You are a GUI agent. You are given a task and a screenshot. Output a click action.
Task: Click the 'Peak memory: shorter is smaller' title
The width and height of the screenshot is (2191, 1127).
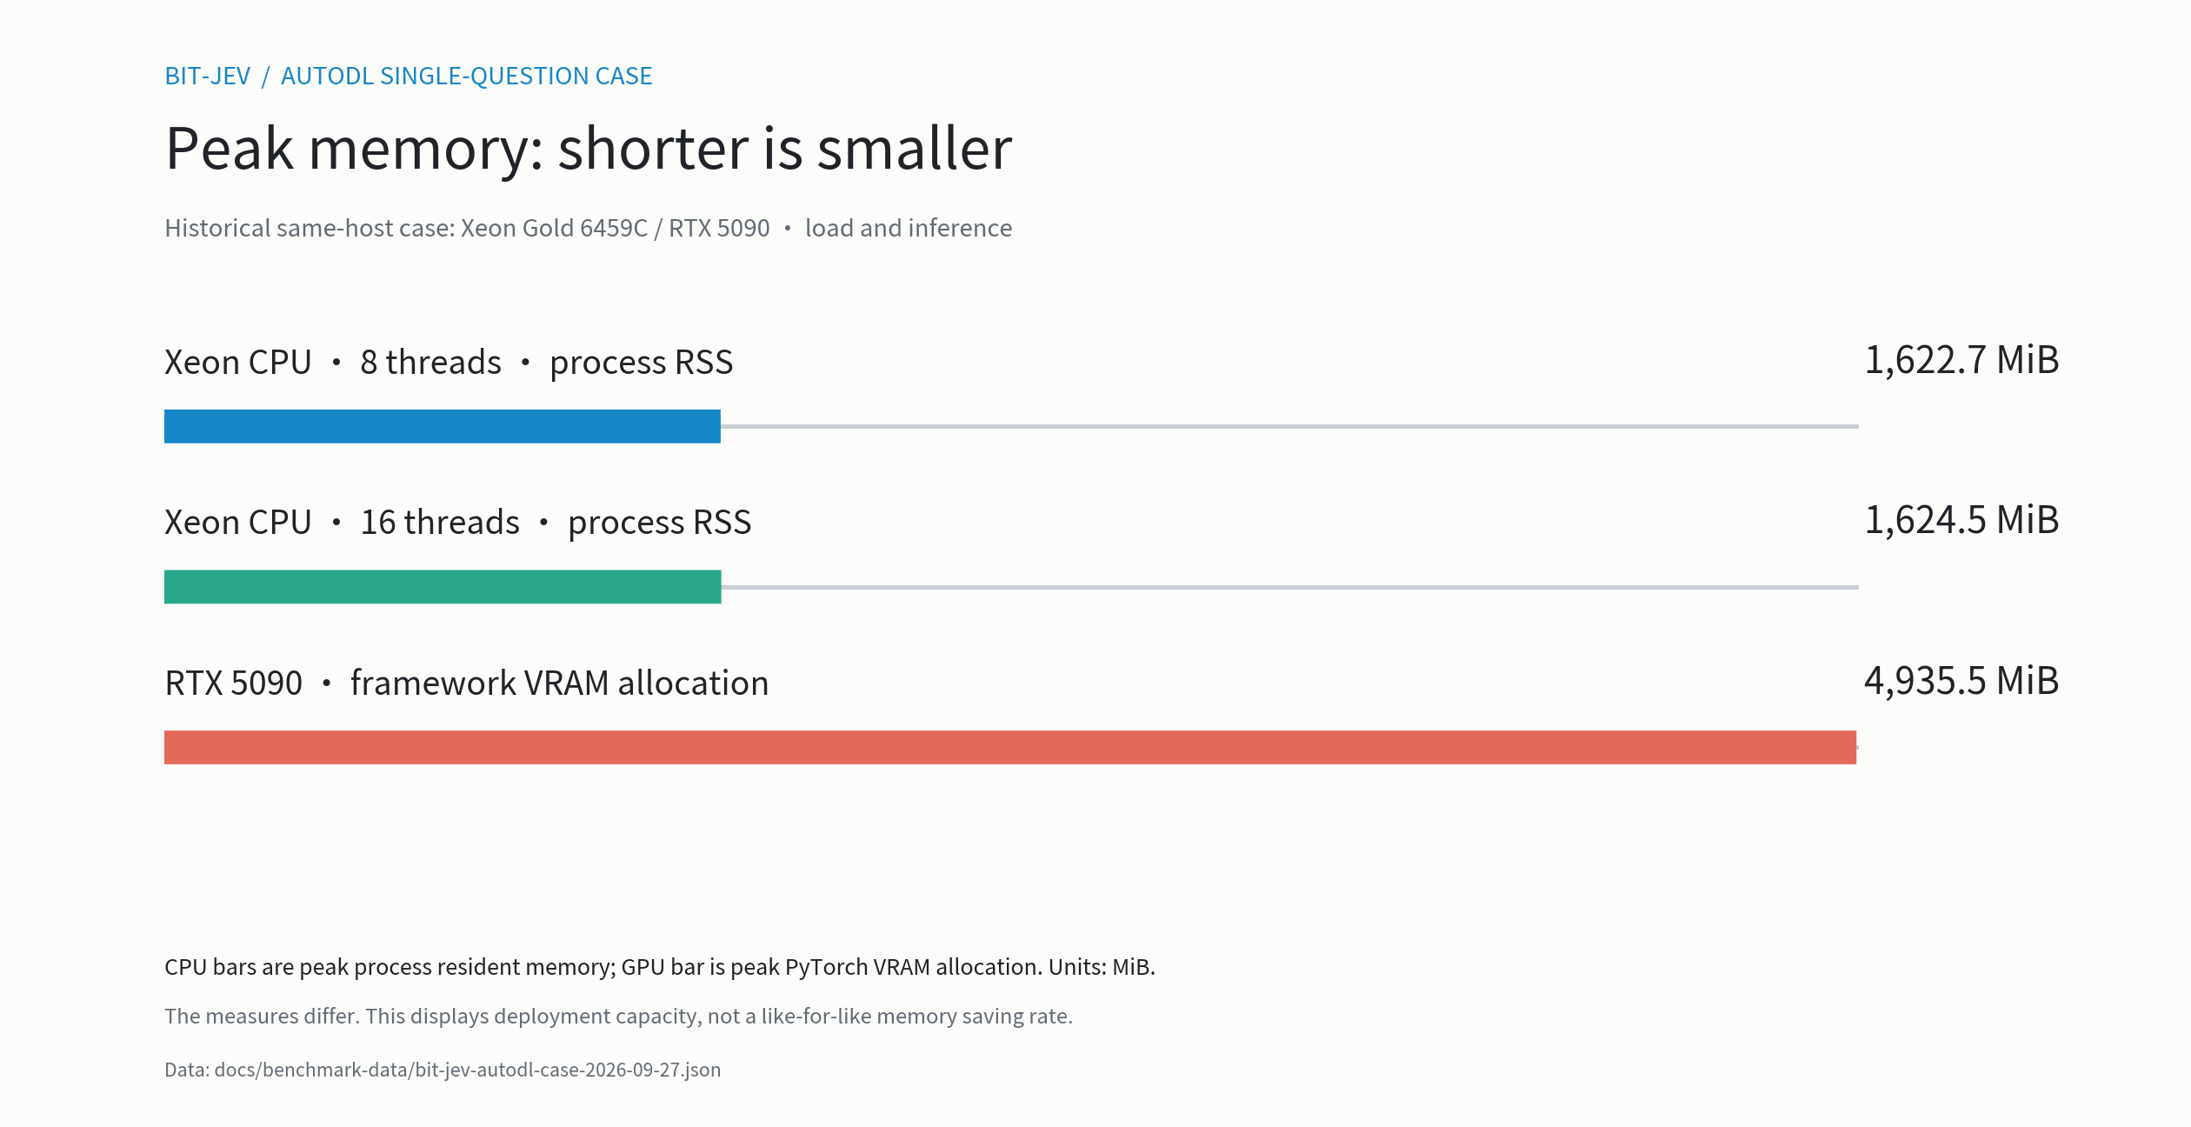589,149
